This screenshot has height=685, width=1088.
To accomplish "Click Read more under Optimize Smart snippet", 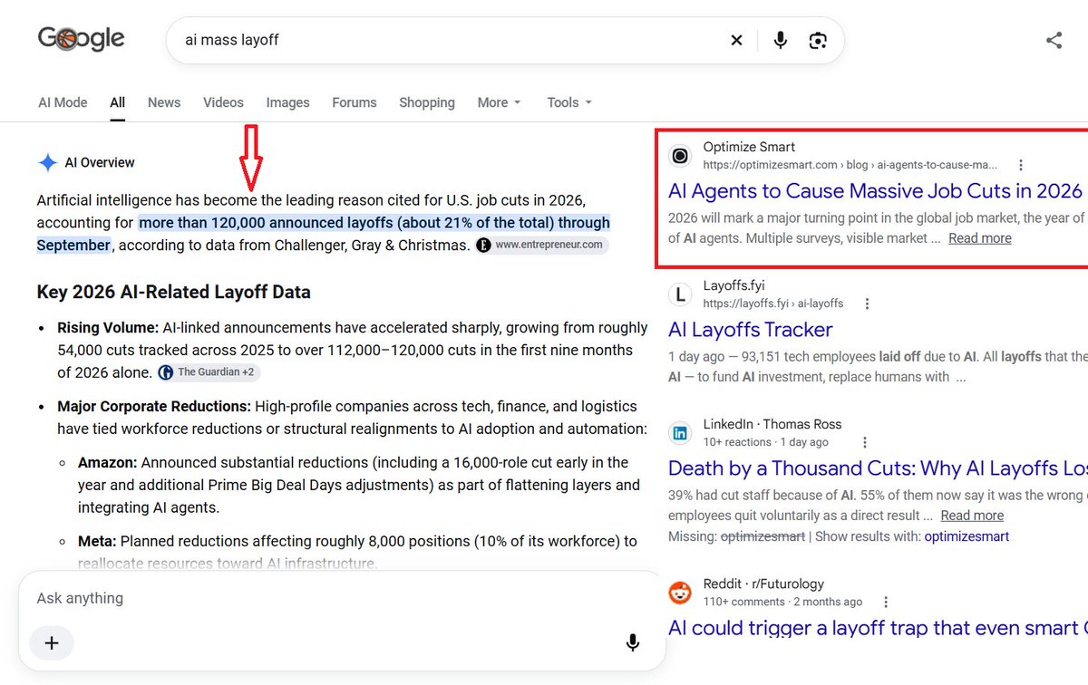I will 980,238.
